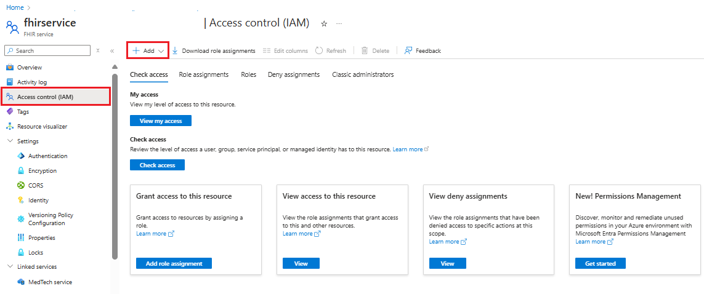Select the CORS label
The height and width of the screenshot is (294, 704).
(36, 186)
